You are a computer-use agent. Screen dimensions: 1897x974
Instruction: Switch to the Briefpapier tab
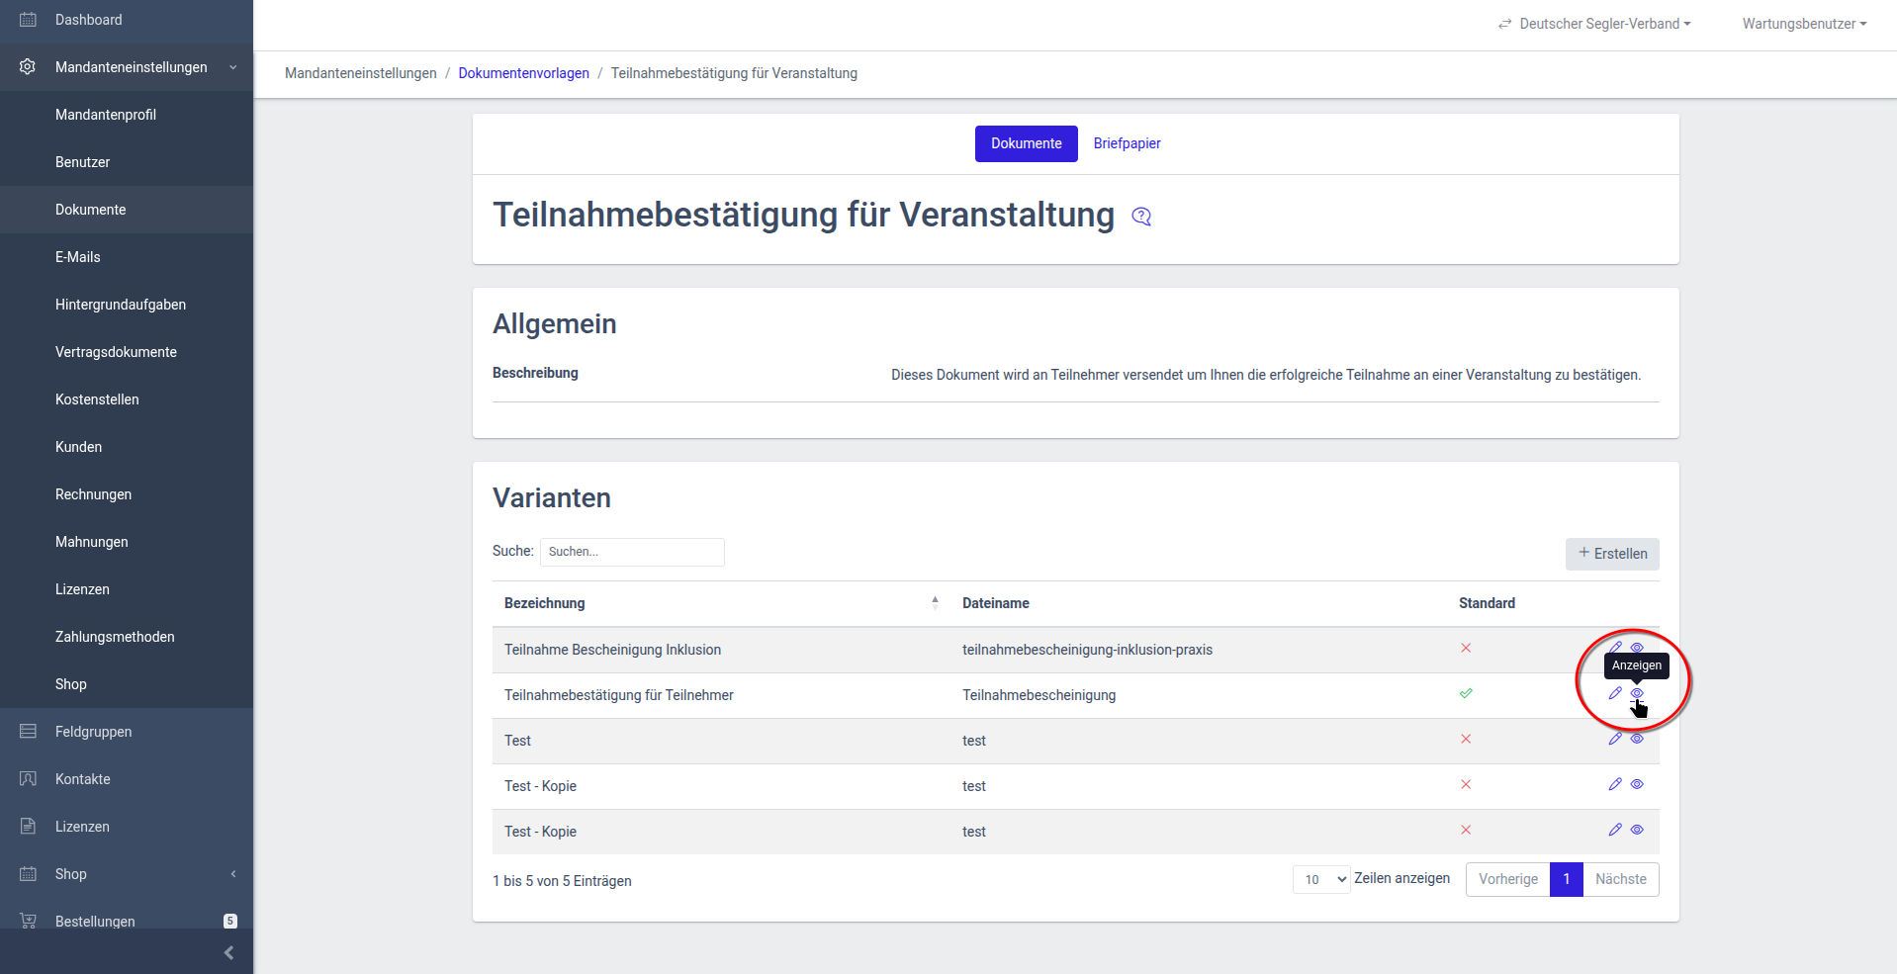coord(1127,143)
